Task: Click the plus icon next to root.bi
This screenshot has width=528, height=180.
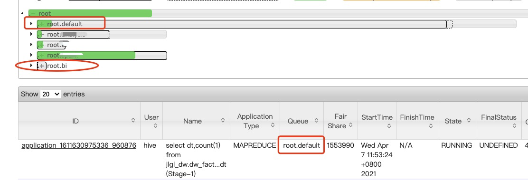Action: click(42, 66)
